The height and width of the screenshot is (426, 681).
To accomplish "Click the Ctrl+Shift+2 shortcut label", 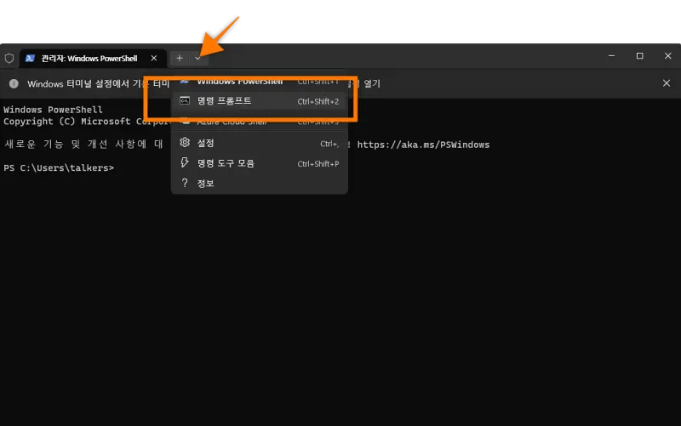I will (x=318, y=101).
